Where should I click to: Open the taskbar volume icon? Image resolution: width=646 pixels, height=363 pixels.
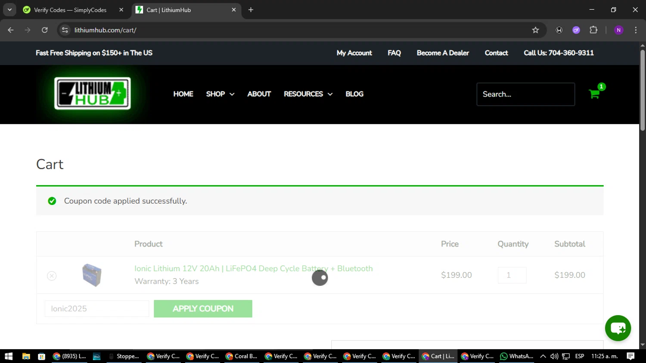click(554, 356)
